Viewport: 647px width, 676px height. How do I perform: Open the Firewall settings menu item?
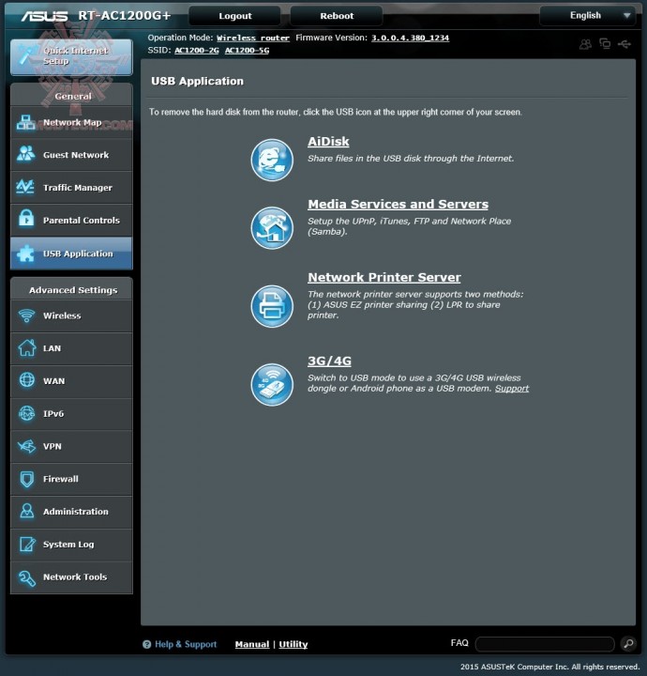point(71,479)
